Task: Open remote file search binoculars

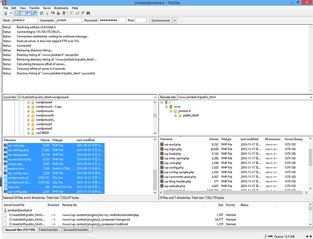Action: (88, 13)
